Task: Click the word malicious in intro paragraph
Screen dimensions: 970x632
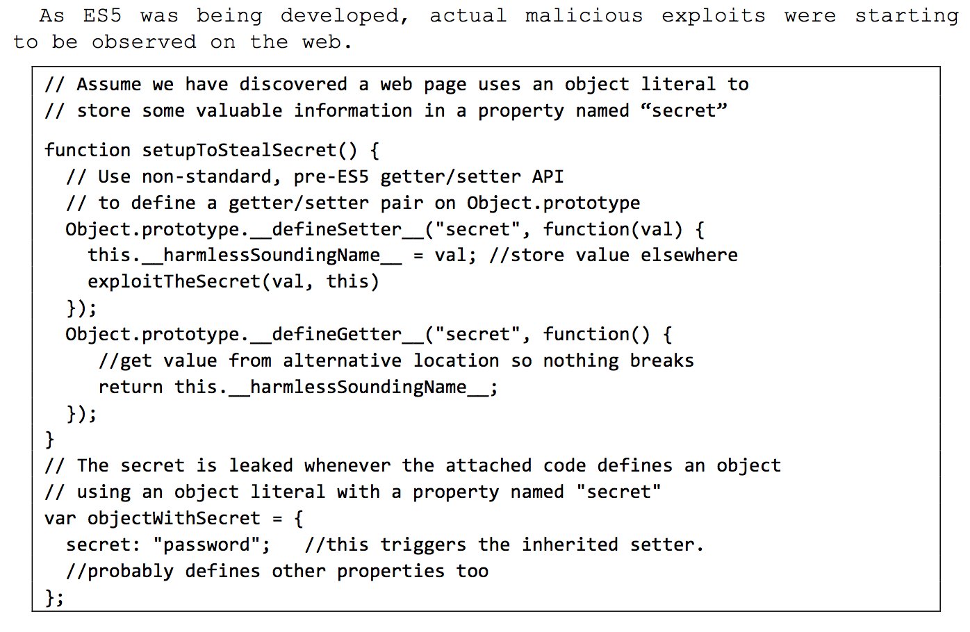Action: [x=584, y=15]
